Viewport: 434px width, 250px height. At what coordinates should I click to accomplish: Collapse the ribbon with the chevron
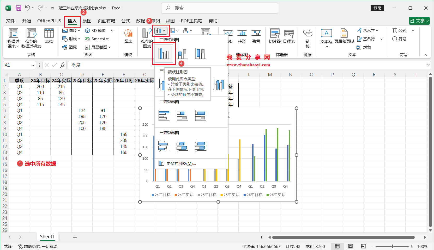pos(425,55)
